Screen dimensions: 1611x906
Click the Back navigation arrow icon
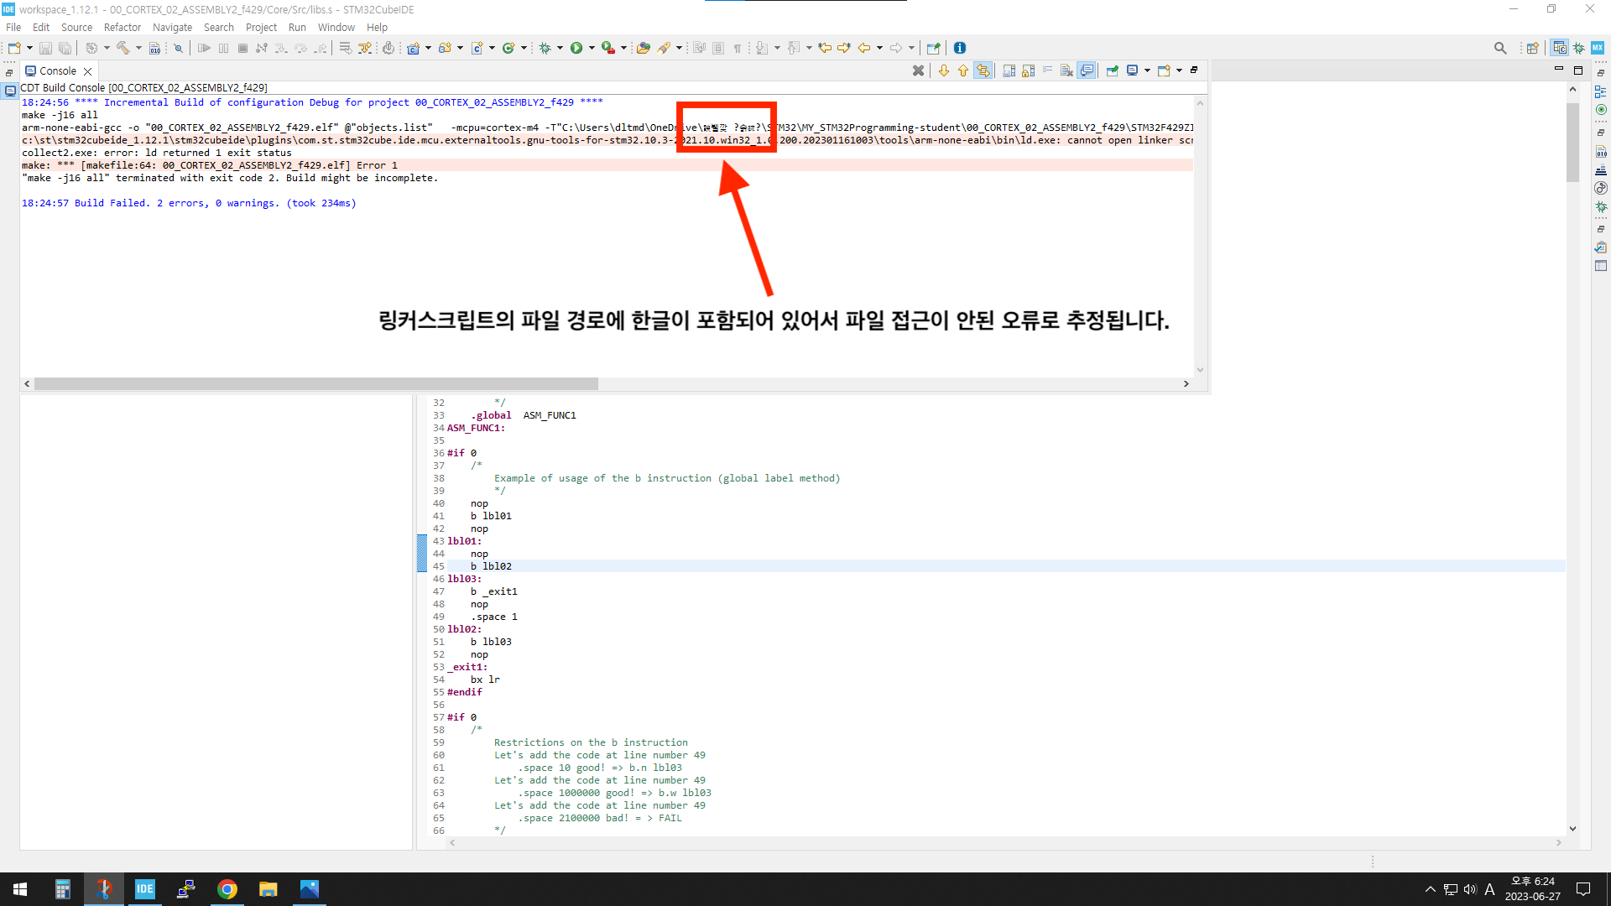click(x=864, y=48)
